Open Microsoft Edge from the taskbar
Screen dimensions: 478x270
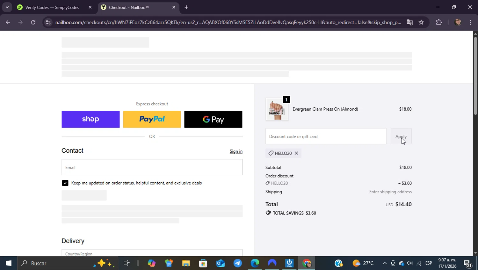click(x=255, y=263)
